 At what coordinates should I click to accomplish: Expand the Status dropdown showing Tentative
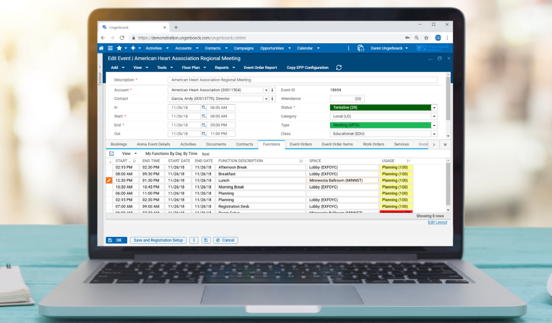pyautogui.click(x=434, y=108)
